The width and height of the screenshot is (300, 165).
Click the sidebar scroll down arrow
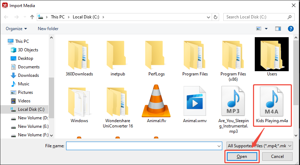[52, 136]
